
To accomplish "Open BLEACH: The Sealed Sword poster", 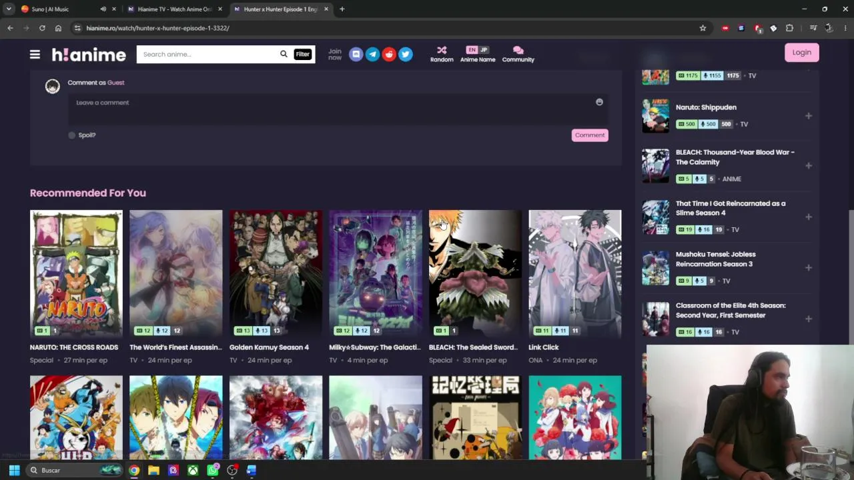I will (x=475, y=273).
